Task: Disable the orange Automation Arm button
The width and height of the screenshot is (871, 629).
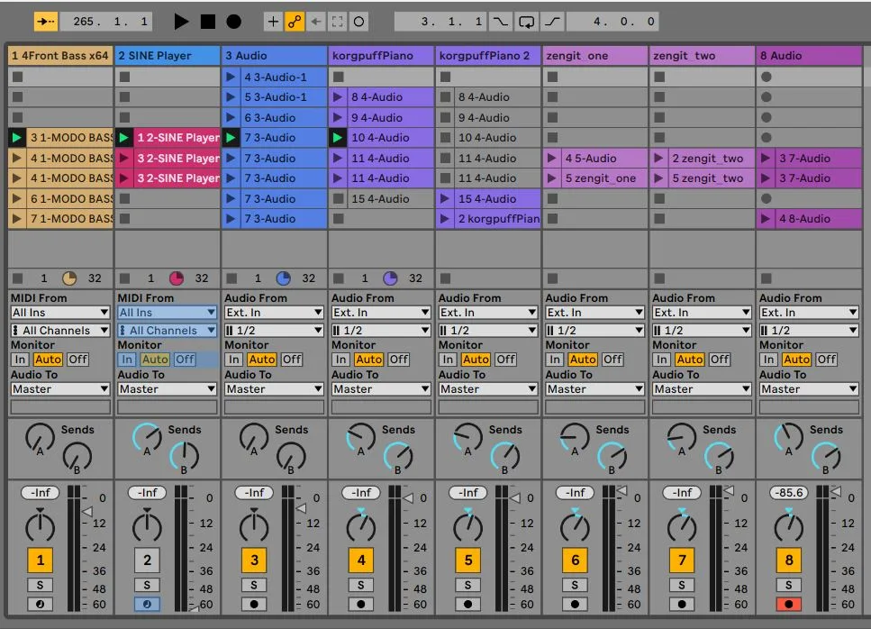Action: click(295, 22)
